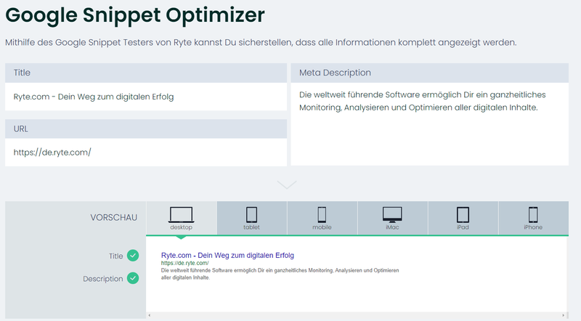Switch preview to mobile device

pos(322,218)
